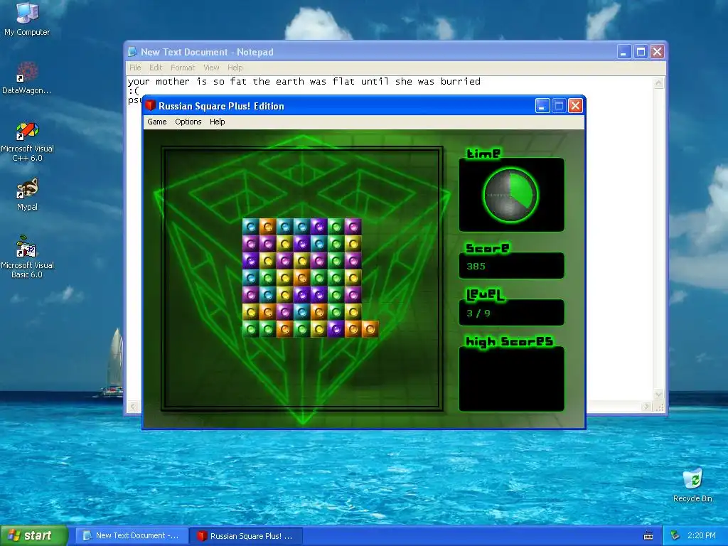Screen dimensions: 728x546
Task: Click the Notepad icon in Notepad title bar
Action: pos(132,51)
